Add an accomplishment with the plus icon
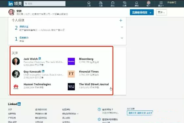 (121, 20)
